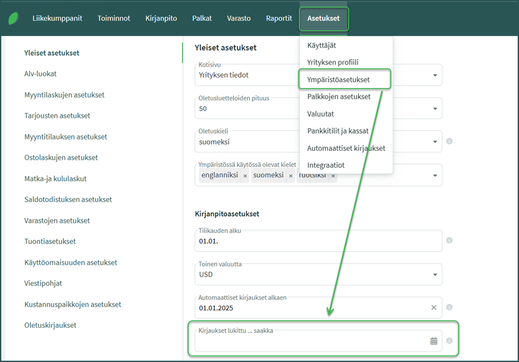The width and height of the screenshot is (519, 362).
Task: Click the Tilikauden alku input field
Action: point(315,241)
